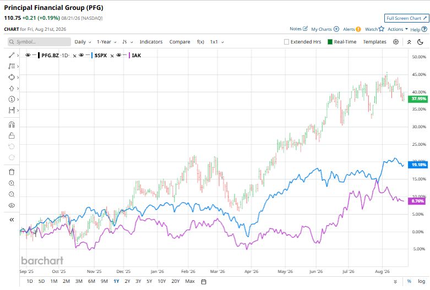This screenshot has height=290, width=430.
Task: Open the Daily frequency dropdown
Action: coord(83,42)
